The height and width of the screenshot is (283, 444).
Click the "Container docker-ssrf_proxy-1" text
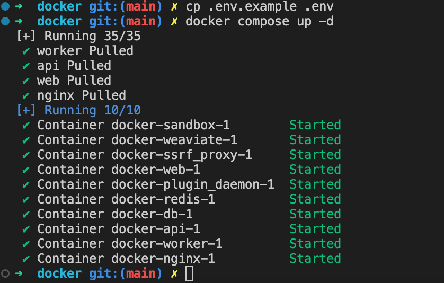144,155
